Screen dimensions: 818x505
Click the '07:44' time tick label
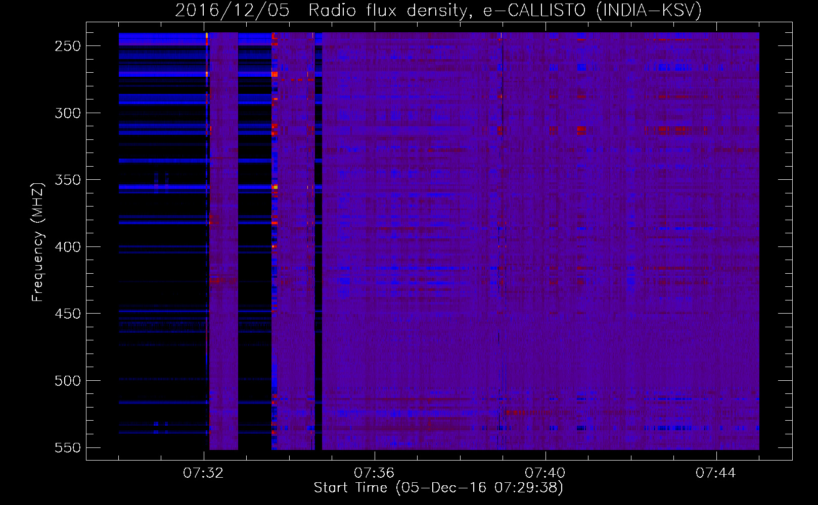(716, 473)
